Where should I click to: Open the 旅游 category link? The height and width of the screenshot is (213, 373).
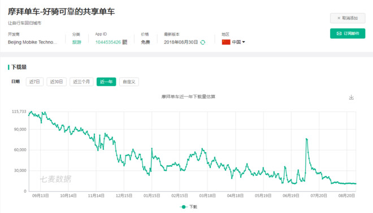pyautogui.click(x=77, y=42)
